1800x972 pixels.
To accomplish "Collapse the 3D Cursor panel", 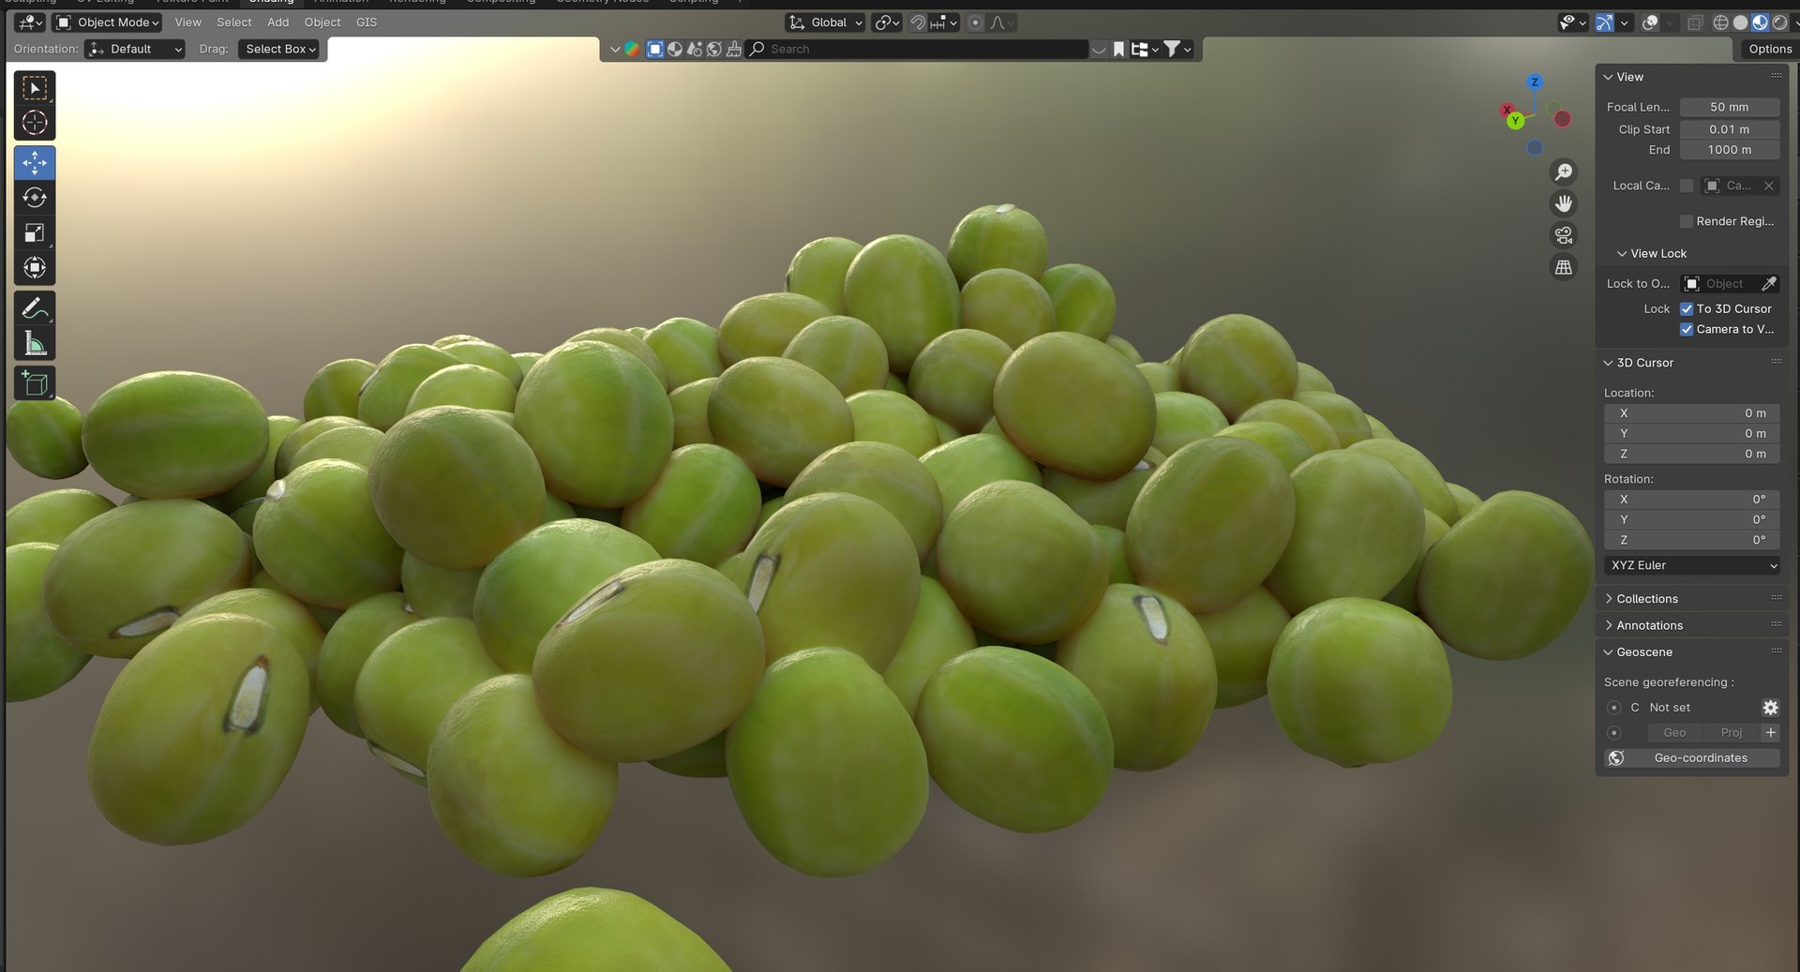I will pyautogui.click(x=1644, y=363).
